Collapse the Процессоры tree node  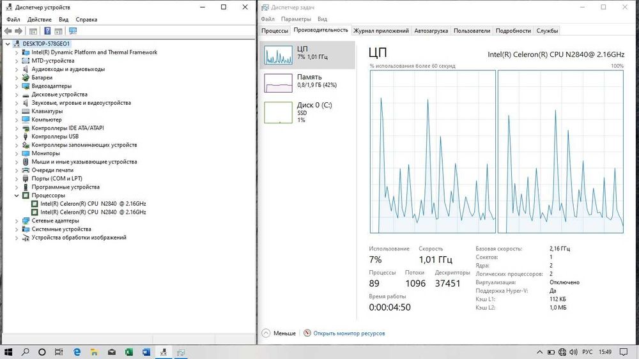[17, 195]
